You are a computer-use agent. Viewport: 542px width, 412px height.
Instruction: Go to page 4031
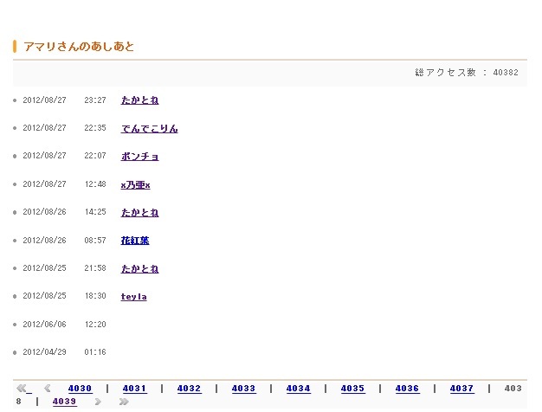pyautogui.click(x=134, y=389)
